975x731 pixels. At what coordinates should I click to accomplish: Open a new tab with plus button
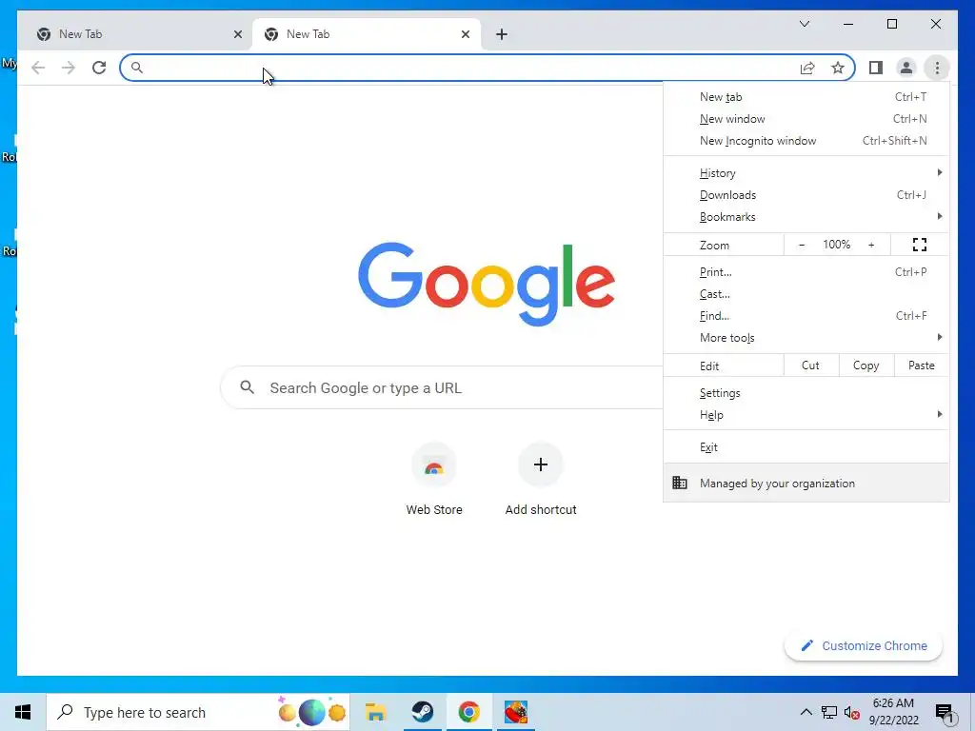click(501, 34)
